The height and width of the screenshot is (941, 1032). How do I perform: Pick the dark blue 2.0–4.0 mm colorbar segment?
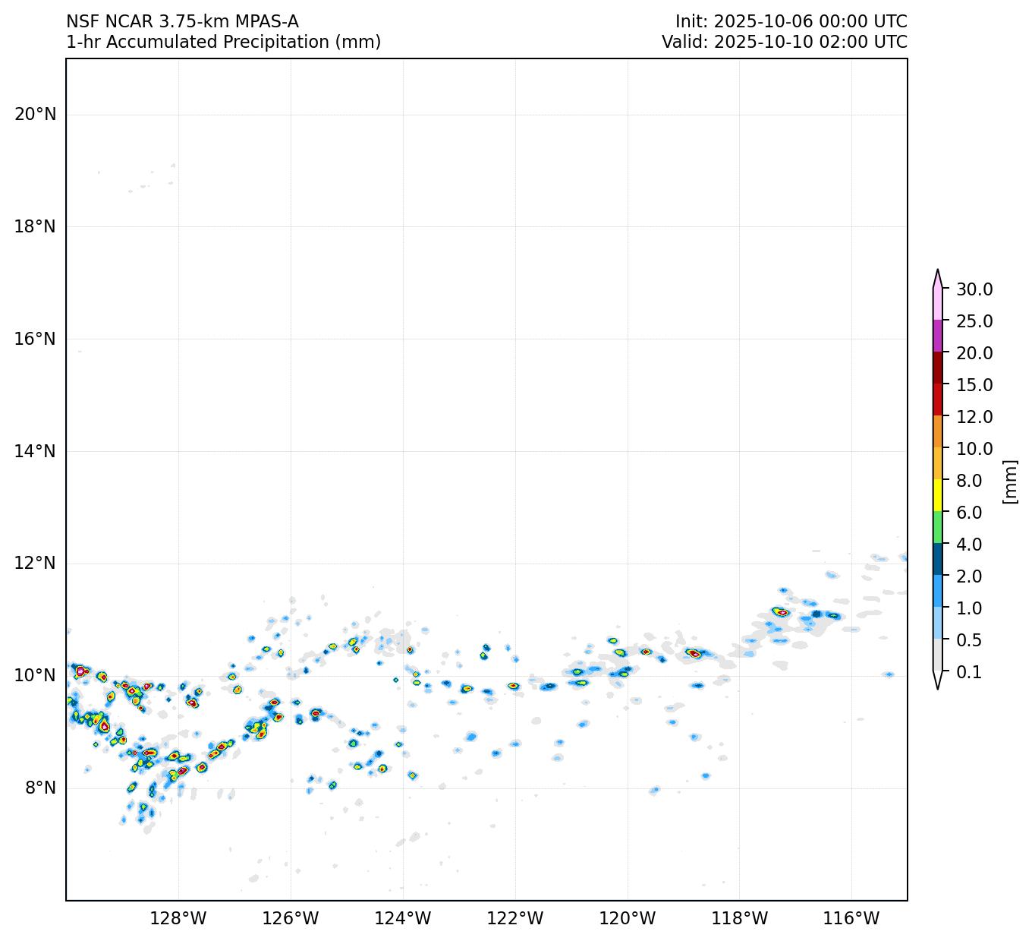point(938,559)
